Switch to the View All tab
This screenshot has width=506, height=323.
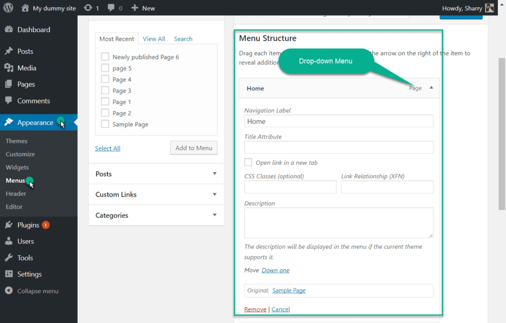coord(154,38)
